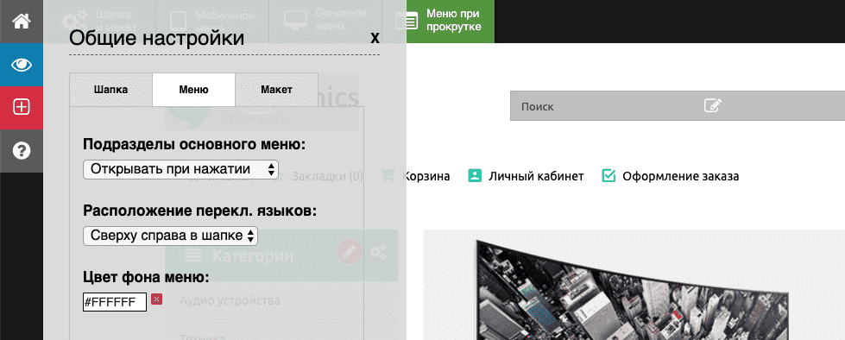Open the Мобильное меню toolbar item
The width and height of the screenshot is (845, 340).
coord(211,21)
